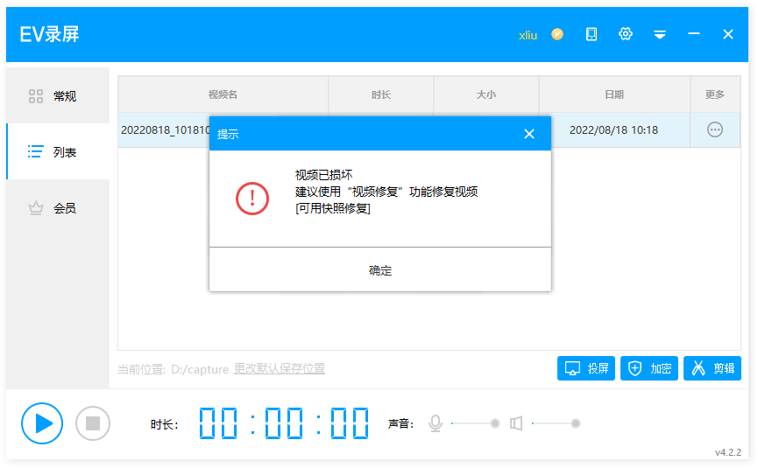Start recording with the play button
Image resolution: width=758 pixels, height=468 pixels.
tap(42, 423)
